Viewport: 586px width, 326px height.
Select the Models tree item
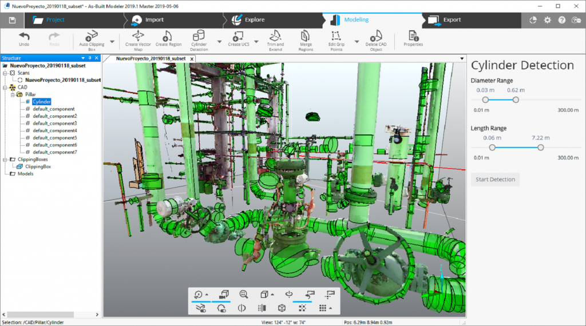point(25,174)
